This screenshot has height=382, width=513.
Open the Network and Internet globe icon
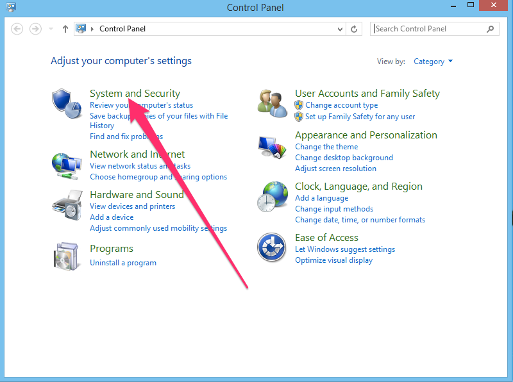pos(67,166)
